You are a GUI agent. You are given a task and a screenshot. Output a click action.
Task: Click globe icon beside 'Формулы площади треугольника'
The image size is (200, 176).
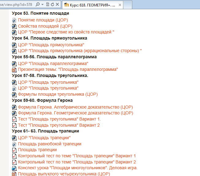point(14,95)
